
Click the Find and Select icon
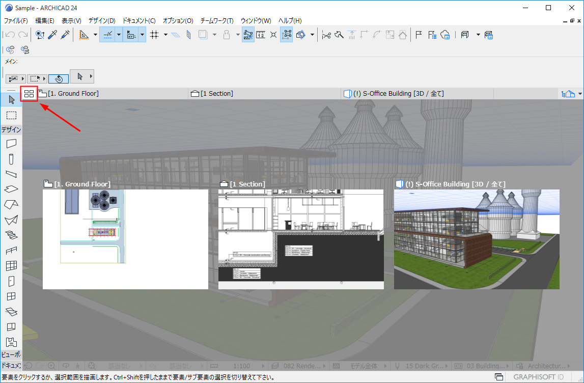(40, 35)
